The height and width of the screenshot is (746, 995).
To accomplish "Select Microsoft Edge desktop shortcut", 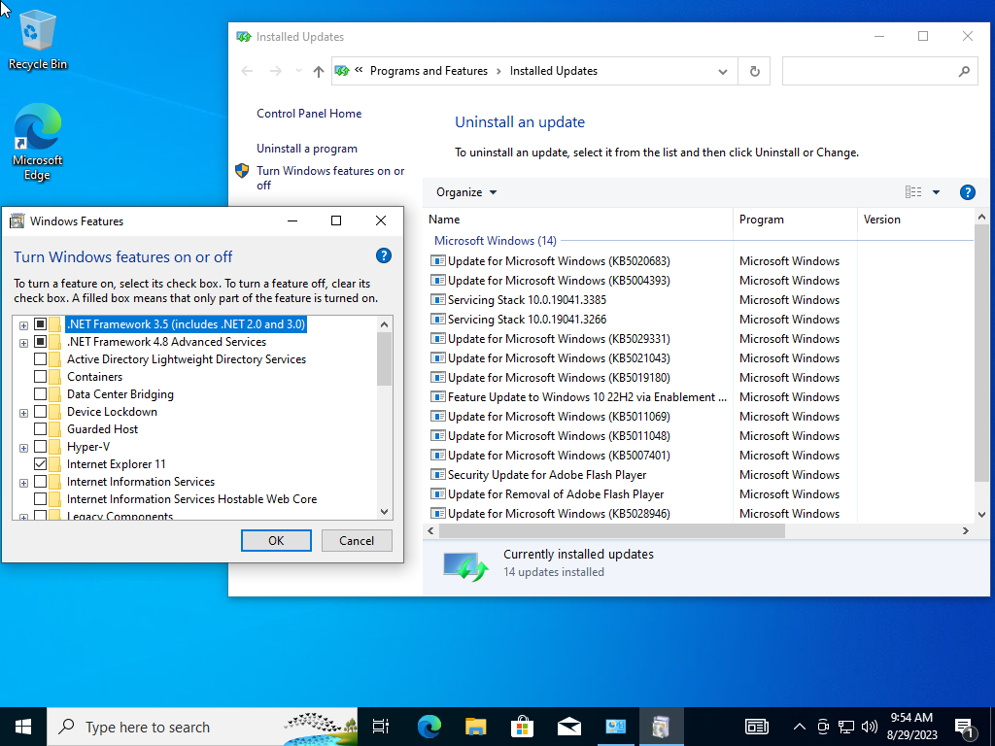I will click(x=37, y=142).
